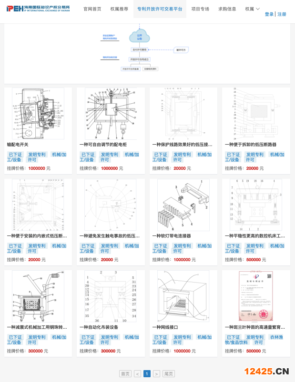Open the 项目专场 navigation item
The height and width of the screenshot is (382, 295).
tap(200, 9)
